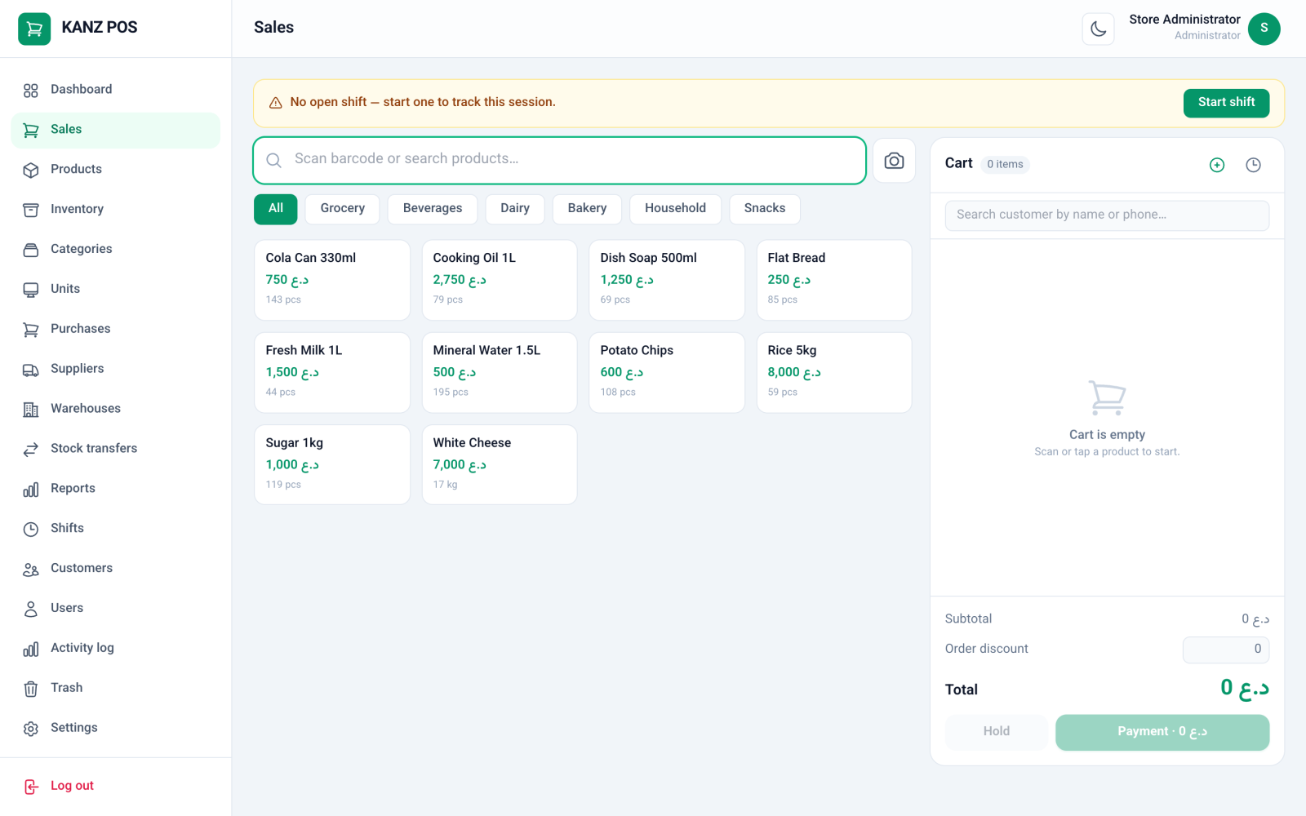Click the Order discount input
The image size is (1306, 816).
(x=1226, y=650)
